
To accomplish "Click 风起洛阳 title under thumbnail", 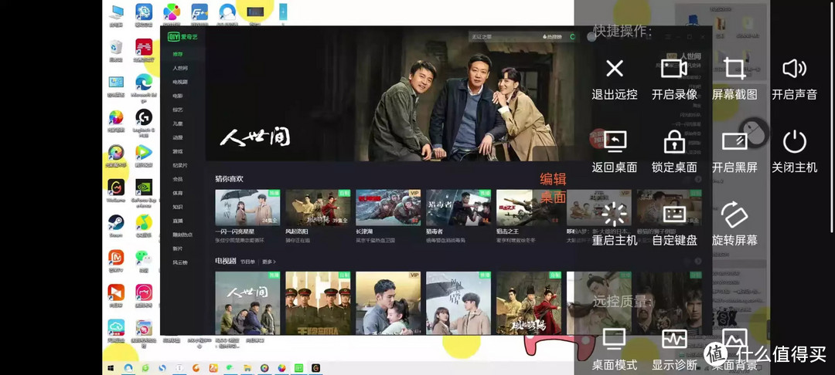I will point(298,231).
